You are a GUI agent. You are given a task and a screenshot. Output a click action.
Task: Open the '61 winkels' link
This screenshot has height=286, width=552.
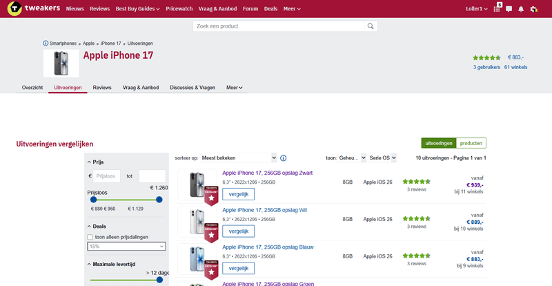click(x=515, y=67)
